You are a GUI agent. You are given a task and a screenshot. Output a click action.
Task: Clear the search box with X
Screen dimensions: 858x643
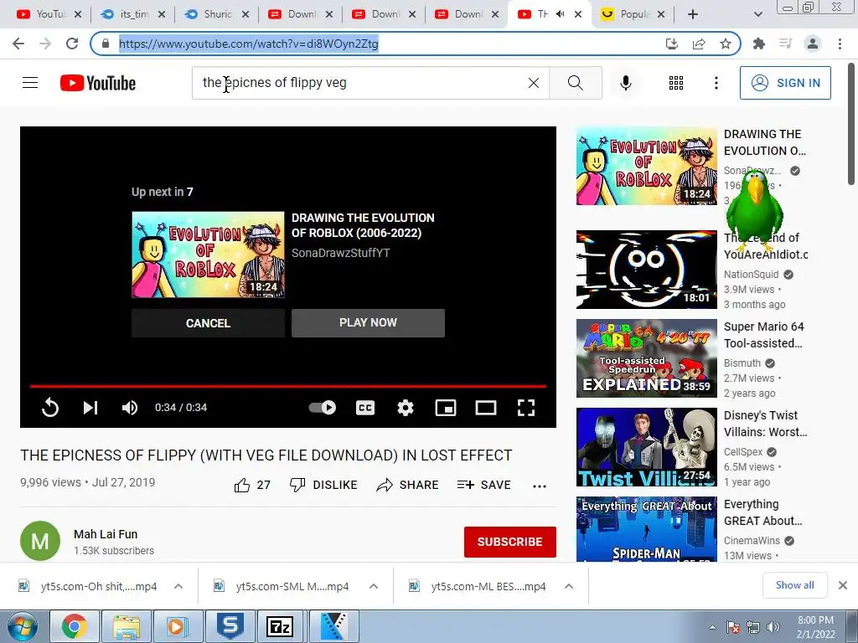534,83
